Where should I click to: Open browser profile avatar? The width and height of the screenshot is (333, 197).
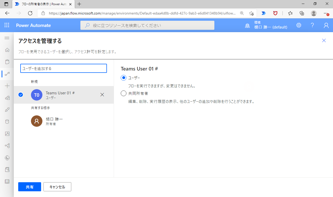coord(314,13)
